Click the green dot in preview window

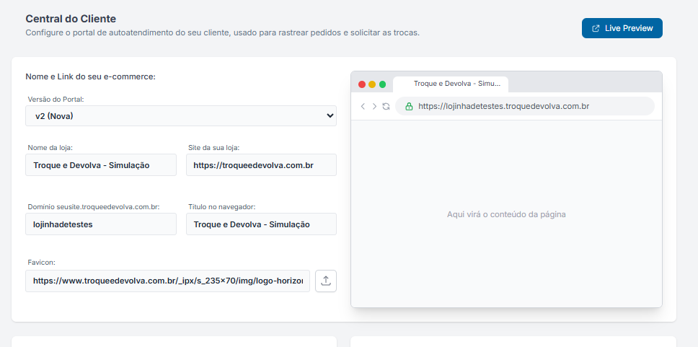point(382,84)
